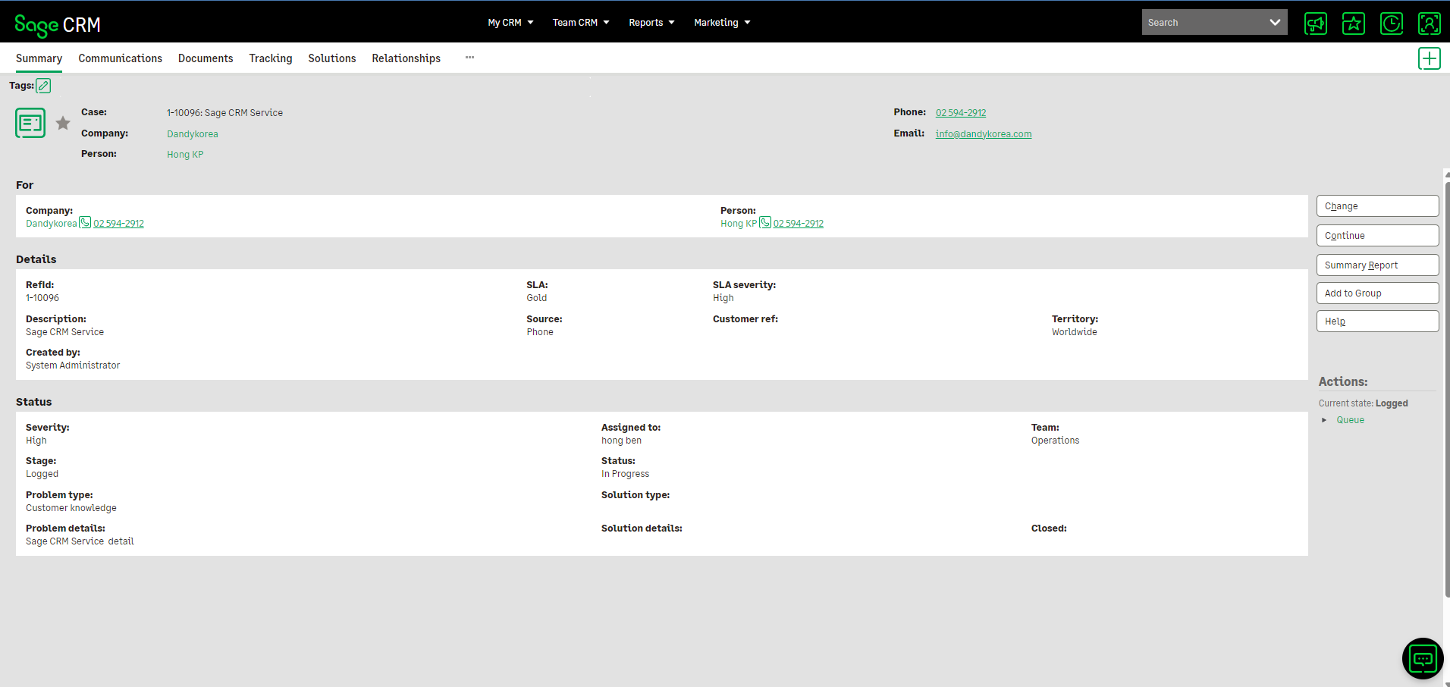The image size is (1450, 687).
Task: Click the info@dandykorea.com email link
Action: pos(983,134)
